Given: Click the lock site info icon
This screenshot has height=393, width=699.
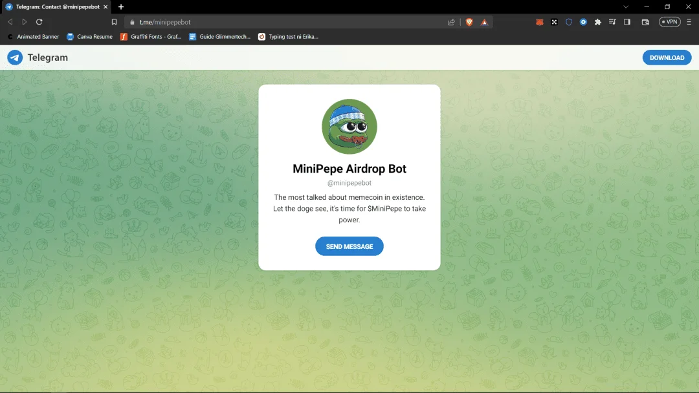Looking at the screenshot, I should pyautogui.click(x=132, y=22).
